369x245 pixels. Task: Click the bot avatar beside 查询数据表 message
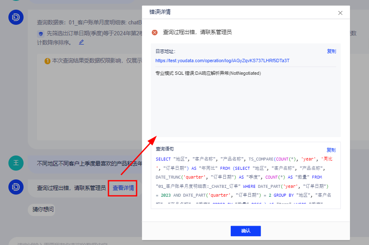pyautogui.click(x=16, y=17)
